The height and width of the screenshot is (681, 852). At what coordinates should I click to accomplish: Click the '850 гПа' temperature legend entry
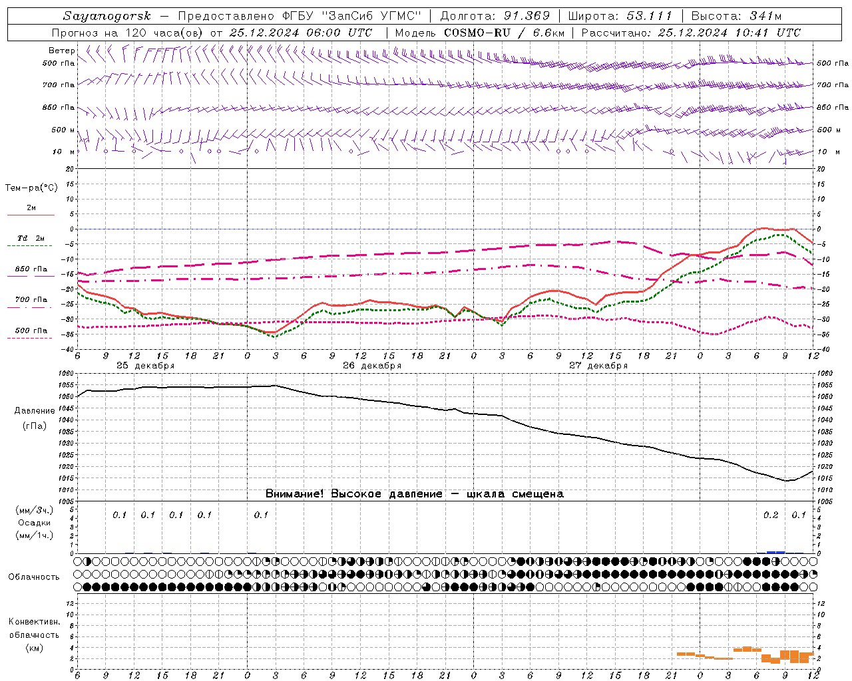pos(31,269)
